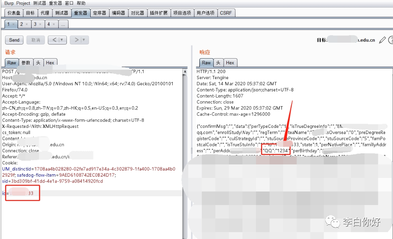
Task: Click the "QQ":"1234" value in response
Action: pyautogui.click(x=276, y=150)
